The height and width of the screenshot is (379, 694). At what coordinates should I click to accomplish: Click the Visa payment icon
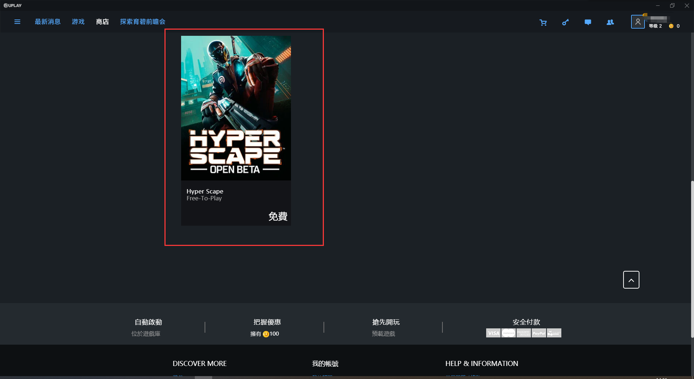point(493,333)
